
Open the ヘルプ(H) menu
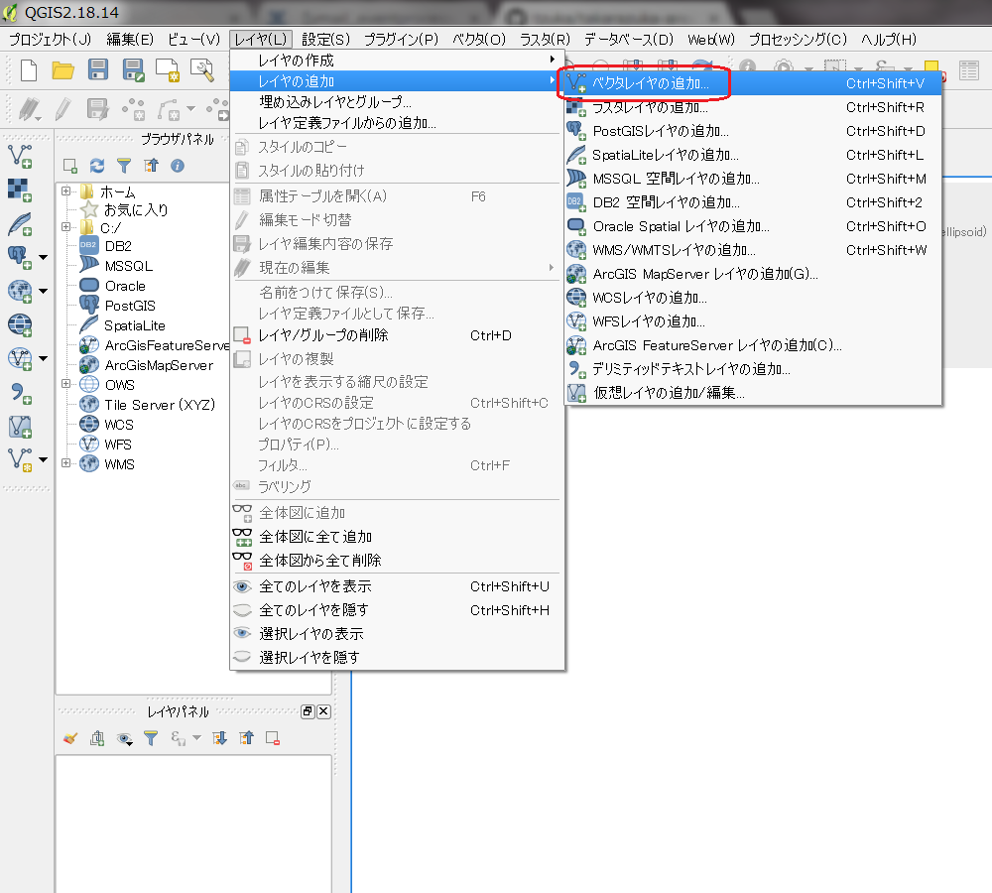(x=888, y=40)
